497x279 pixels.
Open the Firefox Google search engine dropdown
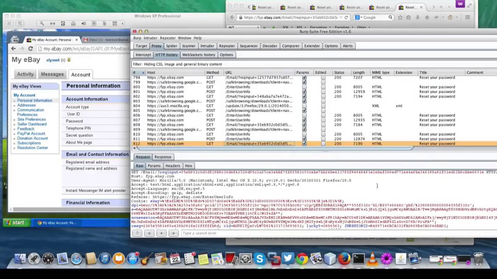click(x=358, y=17)
